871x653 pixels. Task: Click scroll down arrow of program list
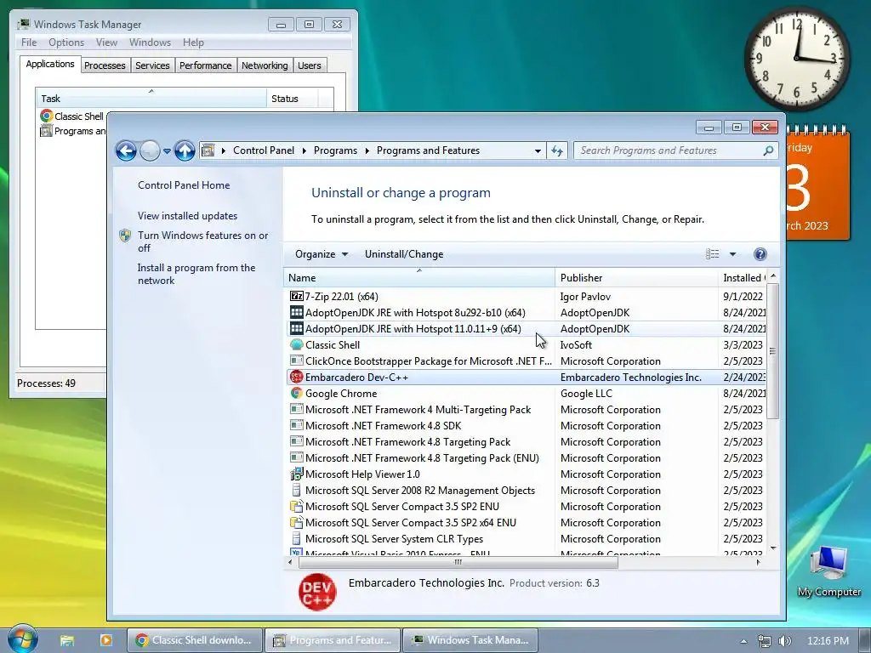coord(772,548)
